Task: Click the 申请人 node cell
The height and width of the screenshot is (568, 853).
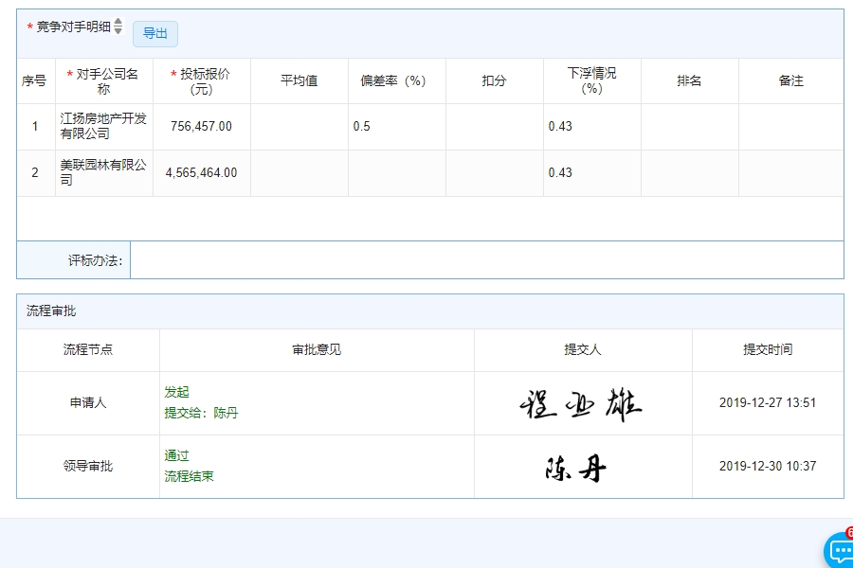Action: click(x=88, y=402)
